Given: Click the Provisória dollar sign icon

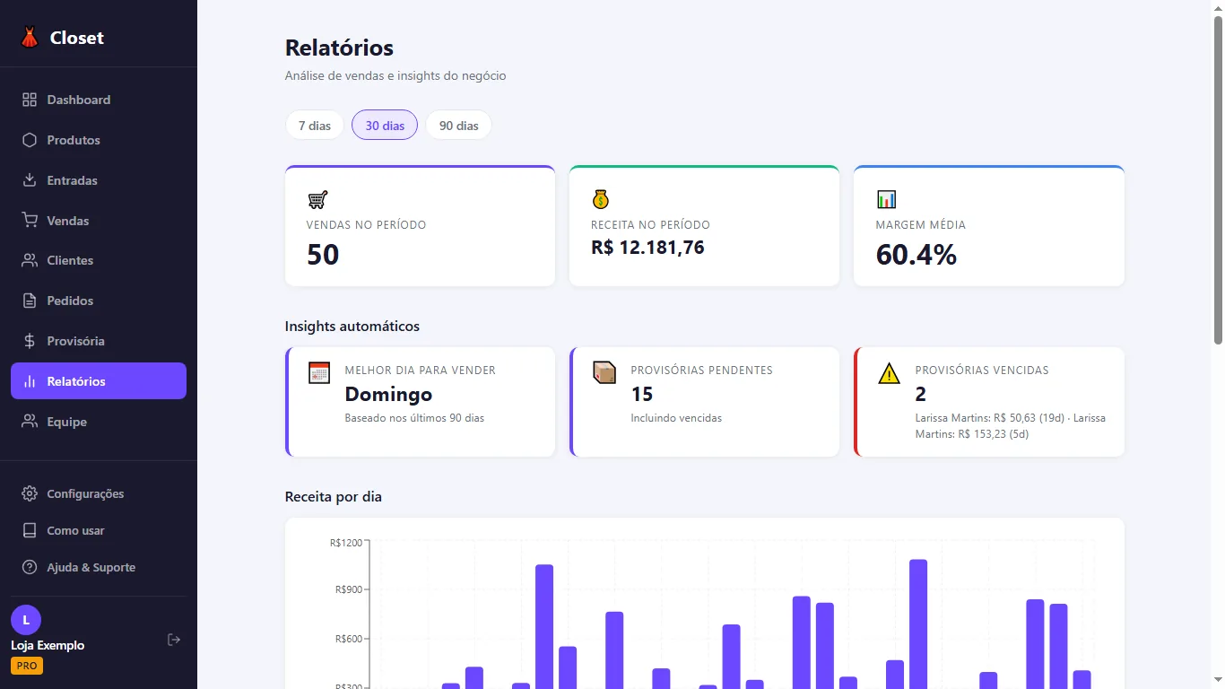Looking at the screenshot, I should point(30,341).
